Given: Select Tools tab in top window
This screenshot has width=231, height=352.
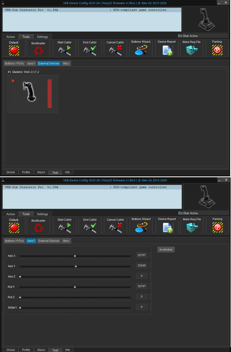Looking at the screenshot, I should 26,37.
